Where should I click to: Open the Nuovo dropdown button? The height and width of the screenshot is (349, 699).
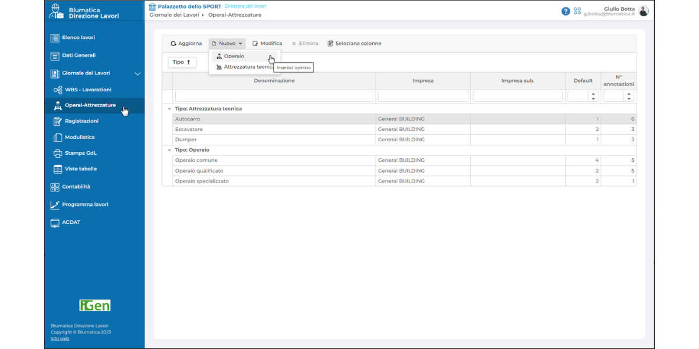[227, 44]
